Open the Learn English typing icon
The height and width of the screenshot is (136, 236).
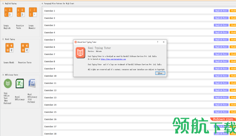point(8,12)
